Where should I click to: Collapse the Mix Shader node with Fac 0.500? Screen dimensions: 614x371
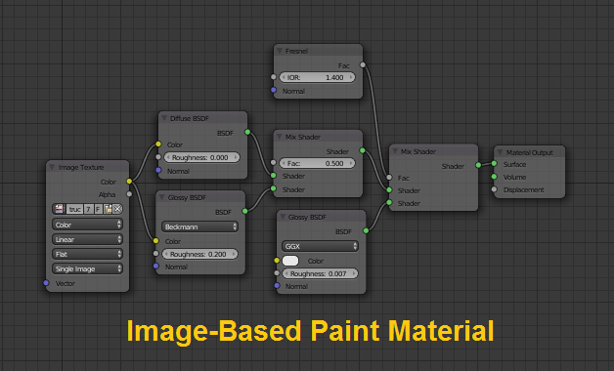point(280,137)
